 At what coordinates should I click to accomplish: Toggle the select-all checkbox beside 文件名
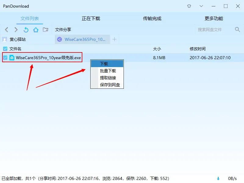[x=5, y=49]
